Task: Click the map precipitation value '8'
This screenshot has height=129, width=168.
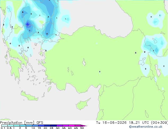Action: click(x=47, y=34)
